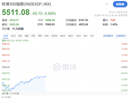
Task: Select the 15分 interval tab
Action: coord(78,36)
